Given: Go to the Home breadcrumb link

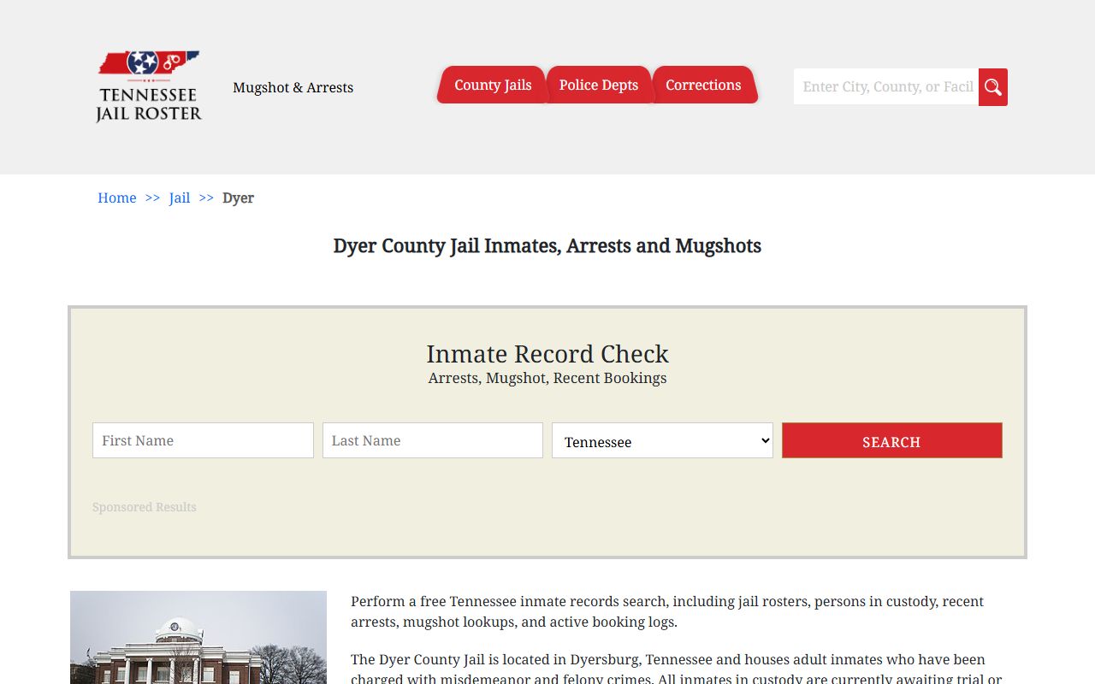Looking at the screenshot, I should point(117,198).
